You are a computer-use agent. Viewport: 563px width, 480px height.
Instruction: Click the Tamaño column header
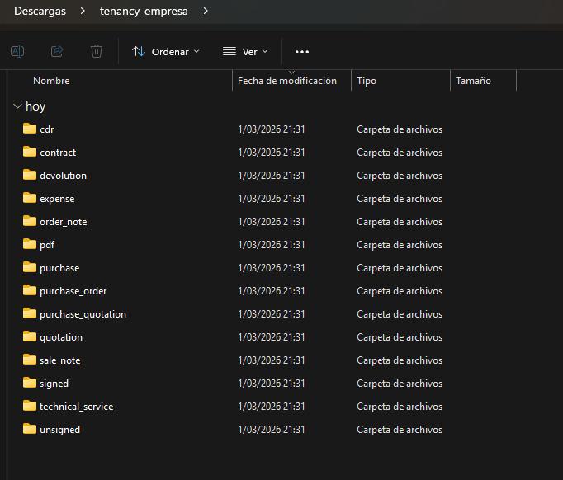(x=473, y=81)
